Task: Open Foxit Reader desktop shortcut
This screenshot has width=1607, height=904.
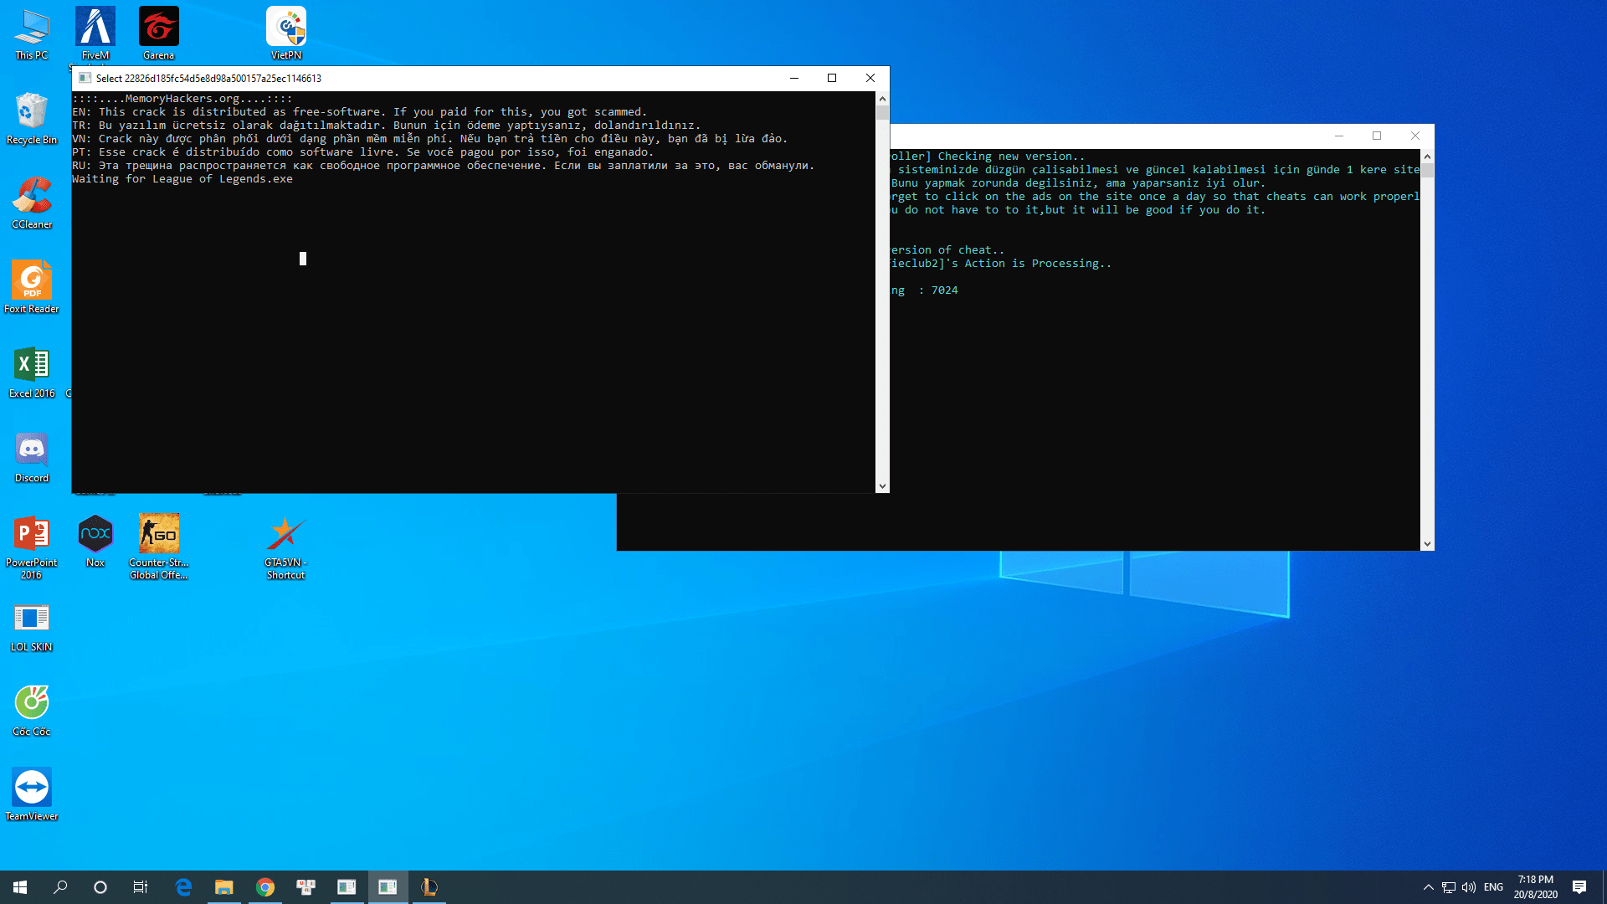Action: (x=32, y=288)
